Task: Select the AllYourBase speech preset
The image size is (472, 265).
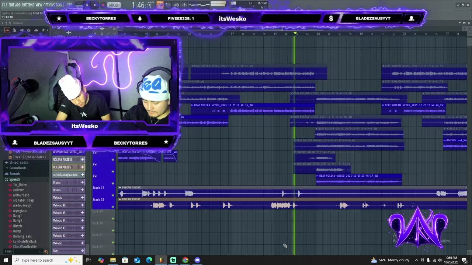Action: click(21, 195)
